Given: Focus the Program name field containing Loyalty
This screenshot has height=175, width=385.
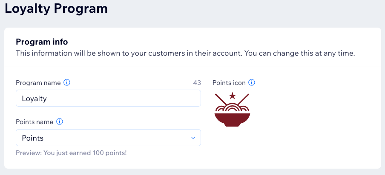Looking at the screenshot, I should tap(108, 99).
